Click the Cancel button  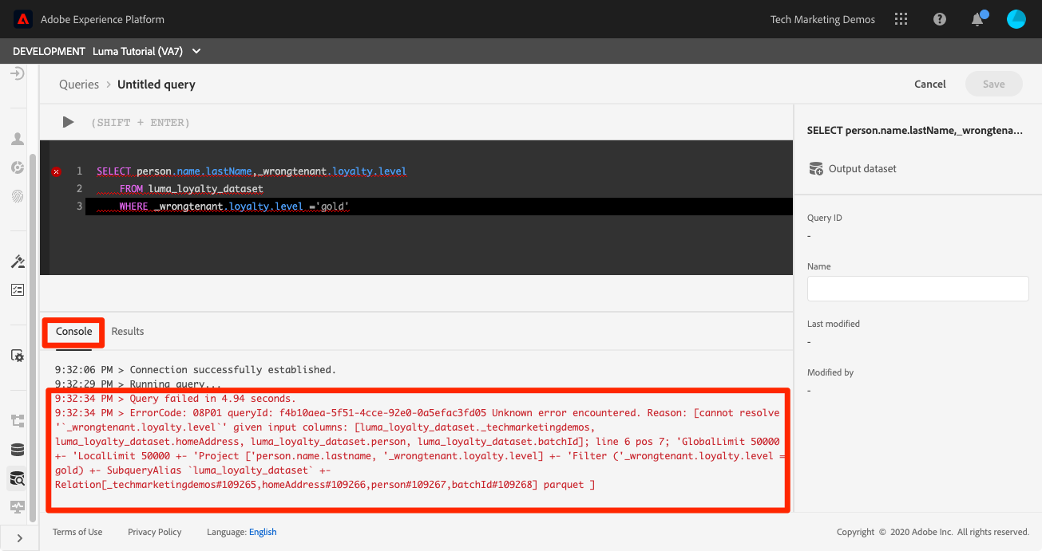[x=930, y=85]
